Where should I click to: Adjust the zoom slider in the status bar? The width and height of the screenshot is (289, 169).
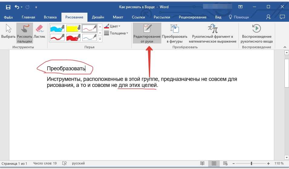coord(251,164)
